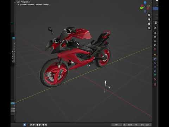Click the 'User Perspective' viewport label
The height and width of the screenshot is (127, 169).
pos(23,2)
